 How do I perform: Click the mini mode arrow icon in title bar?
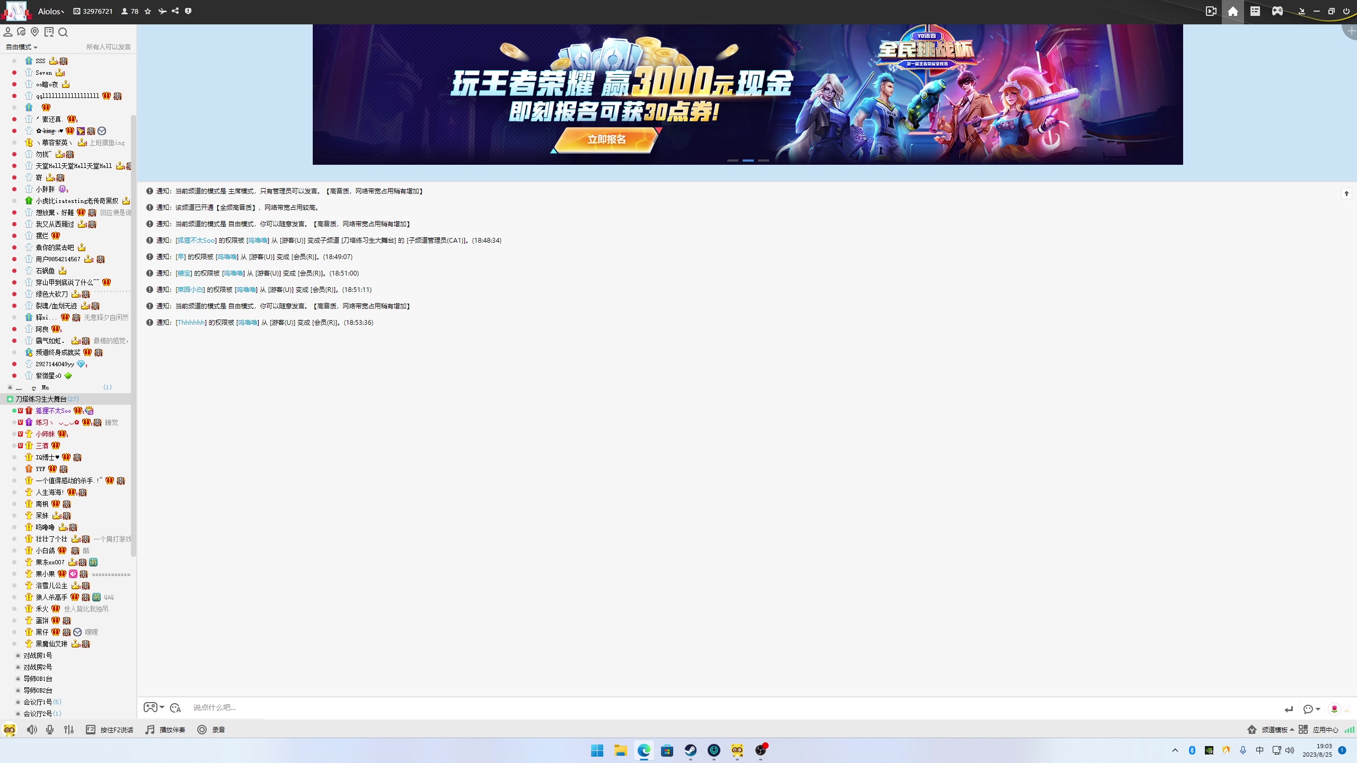point(1302,11)
